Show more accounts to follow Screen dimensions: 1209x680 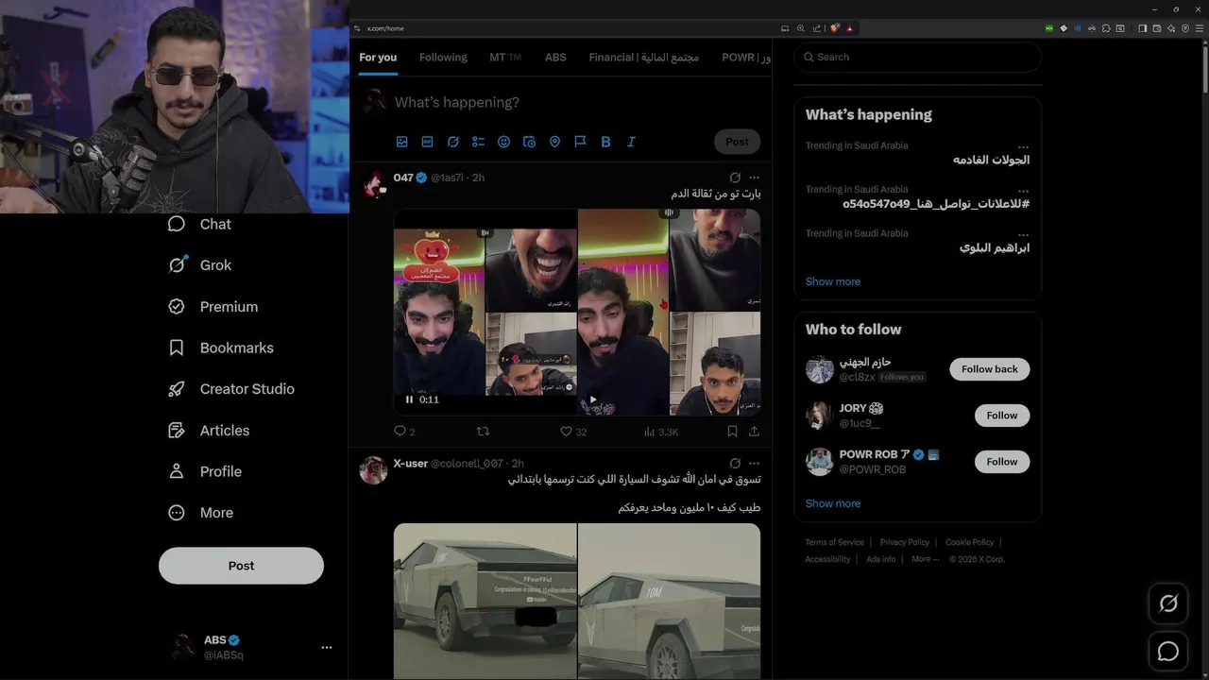click(833, 503)
